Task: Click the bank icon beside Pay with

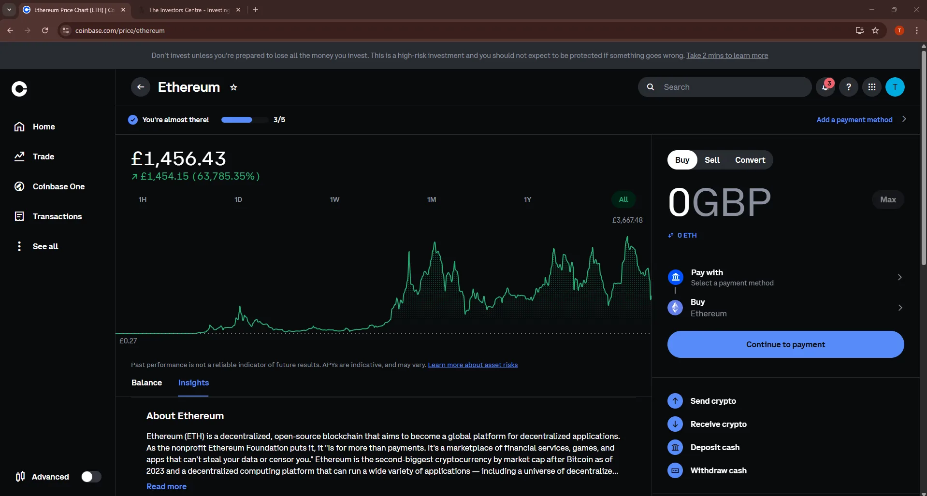Action: tap(676, 277)
